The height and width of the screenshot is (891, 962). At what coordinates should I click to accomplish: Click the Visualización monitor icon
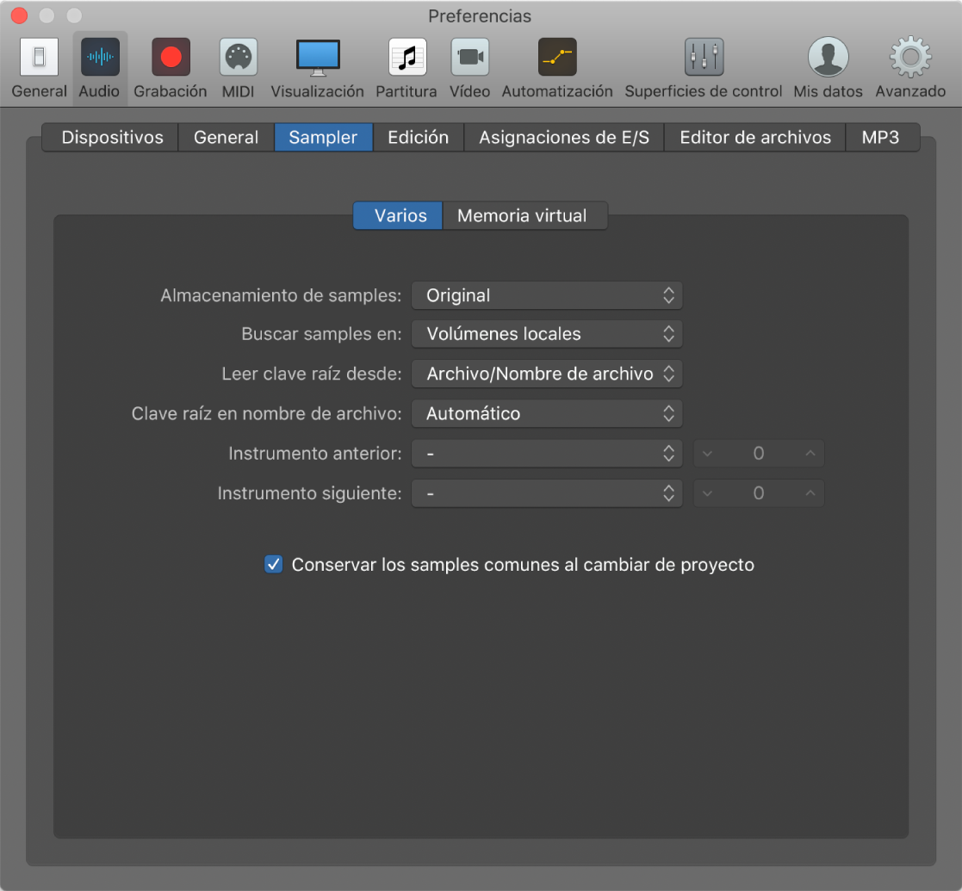317,58
